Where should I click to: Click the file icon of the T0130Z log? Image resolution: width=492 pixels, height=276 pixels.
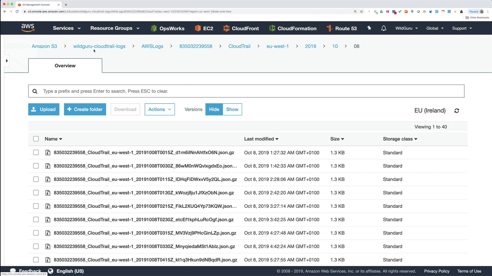click(48, 193)
